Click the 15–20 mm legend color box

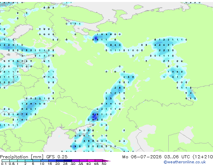[52, 161]
